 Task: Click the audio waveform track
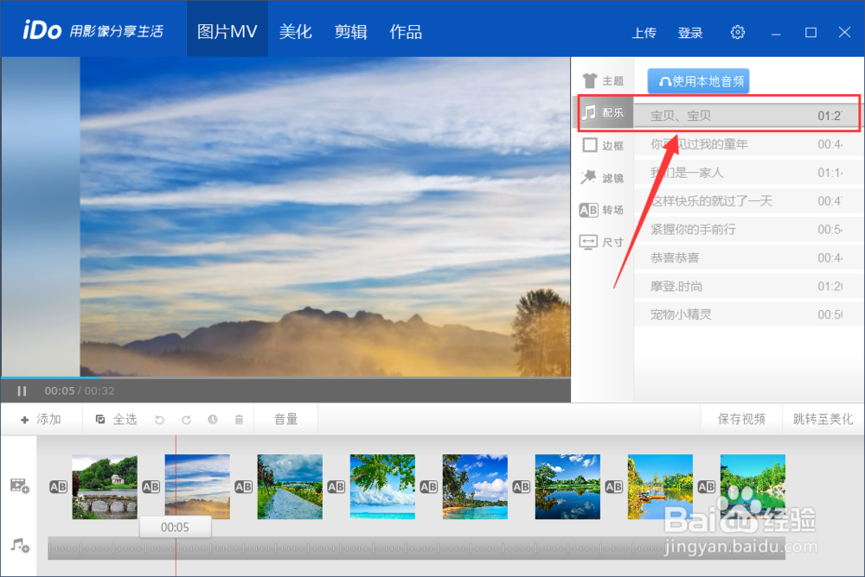tap(417, 548)
